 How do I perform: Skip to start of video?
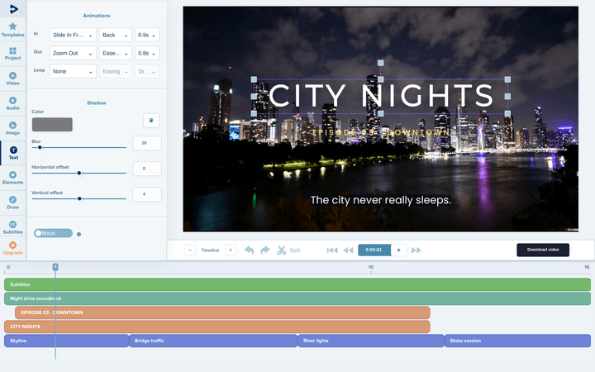point(332,250)
